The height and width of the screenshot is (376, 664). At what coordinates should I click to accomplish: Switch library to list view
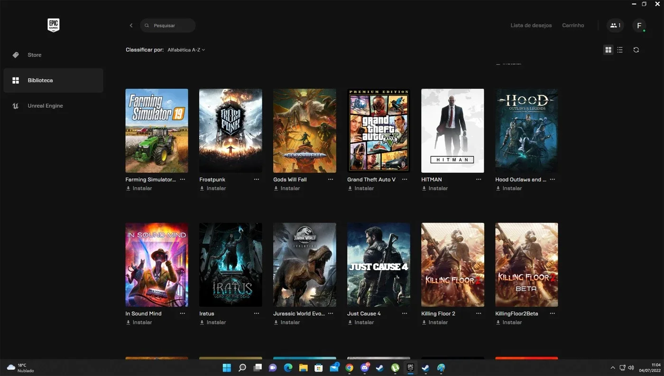tap(620, 50)
